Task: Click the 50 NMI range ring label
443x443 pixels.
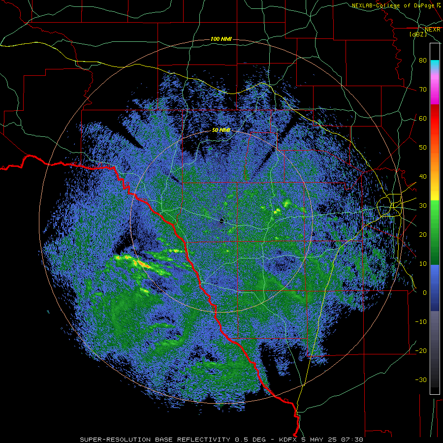Action: coord(221,130)
